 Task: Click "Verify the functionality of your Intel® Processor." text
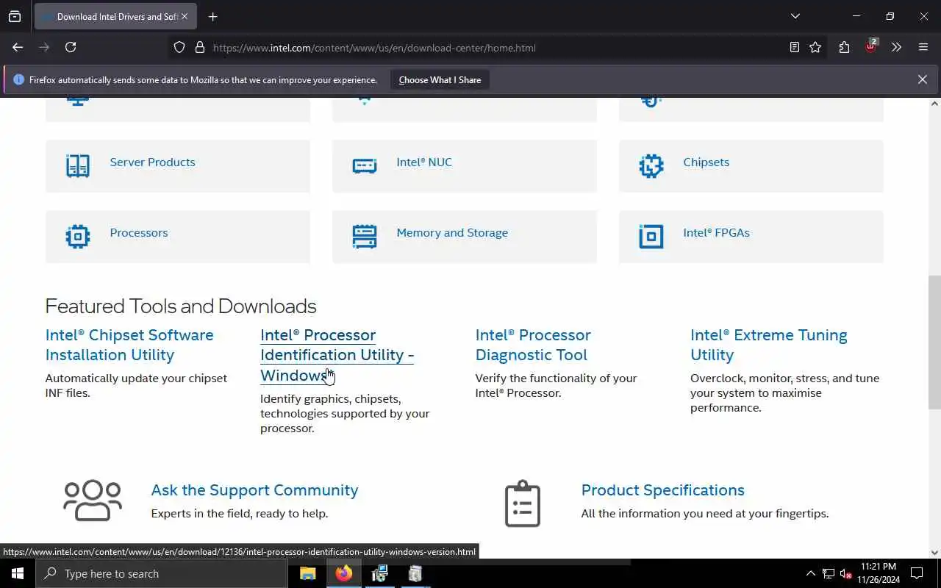click(557, 386)
